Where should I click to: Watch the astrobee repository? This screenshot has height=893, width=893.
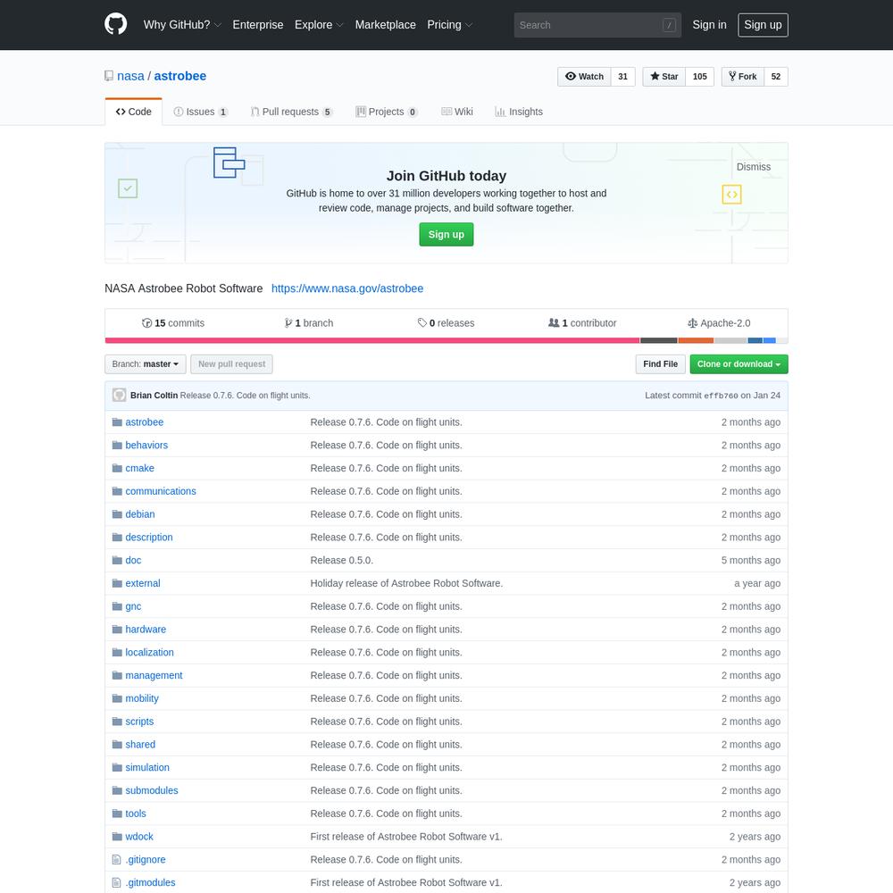click(584, 76)
